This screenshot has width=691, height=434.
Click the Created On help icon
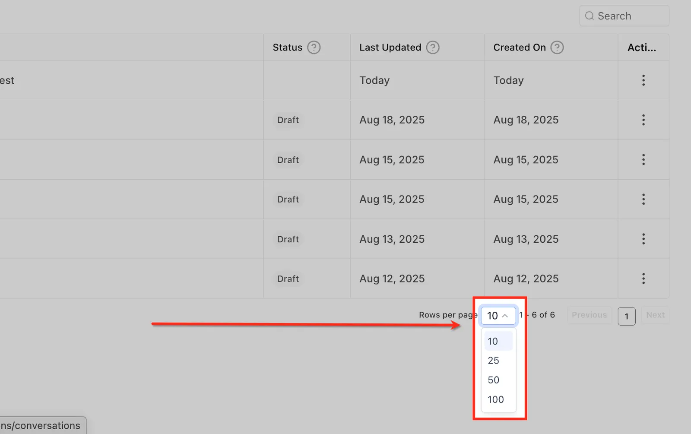pyautogui.click(x=557, y=48)
